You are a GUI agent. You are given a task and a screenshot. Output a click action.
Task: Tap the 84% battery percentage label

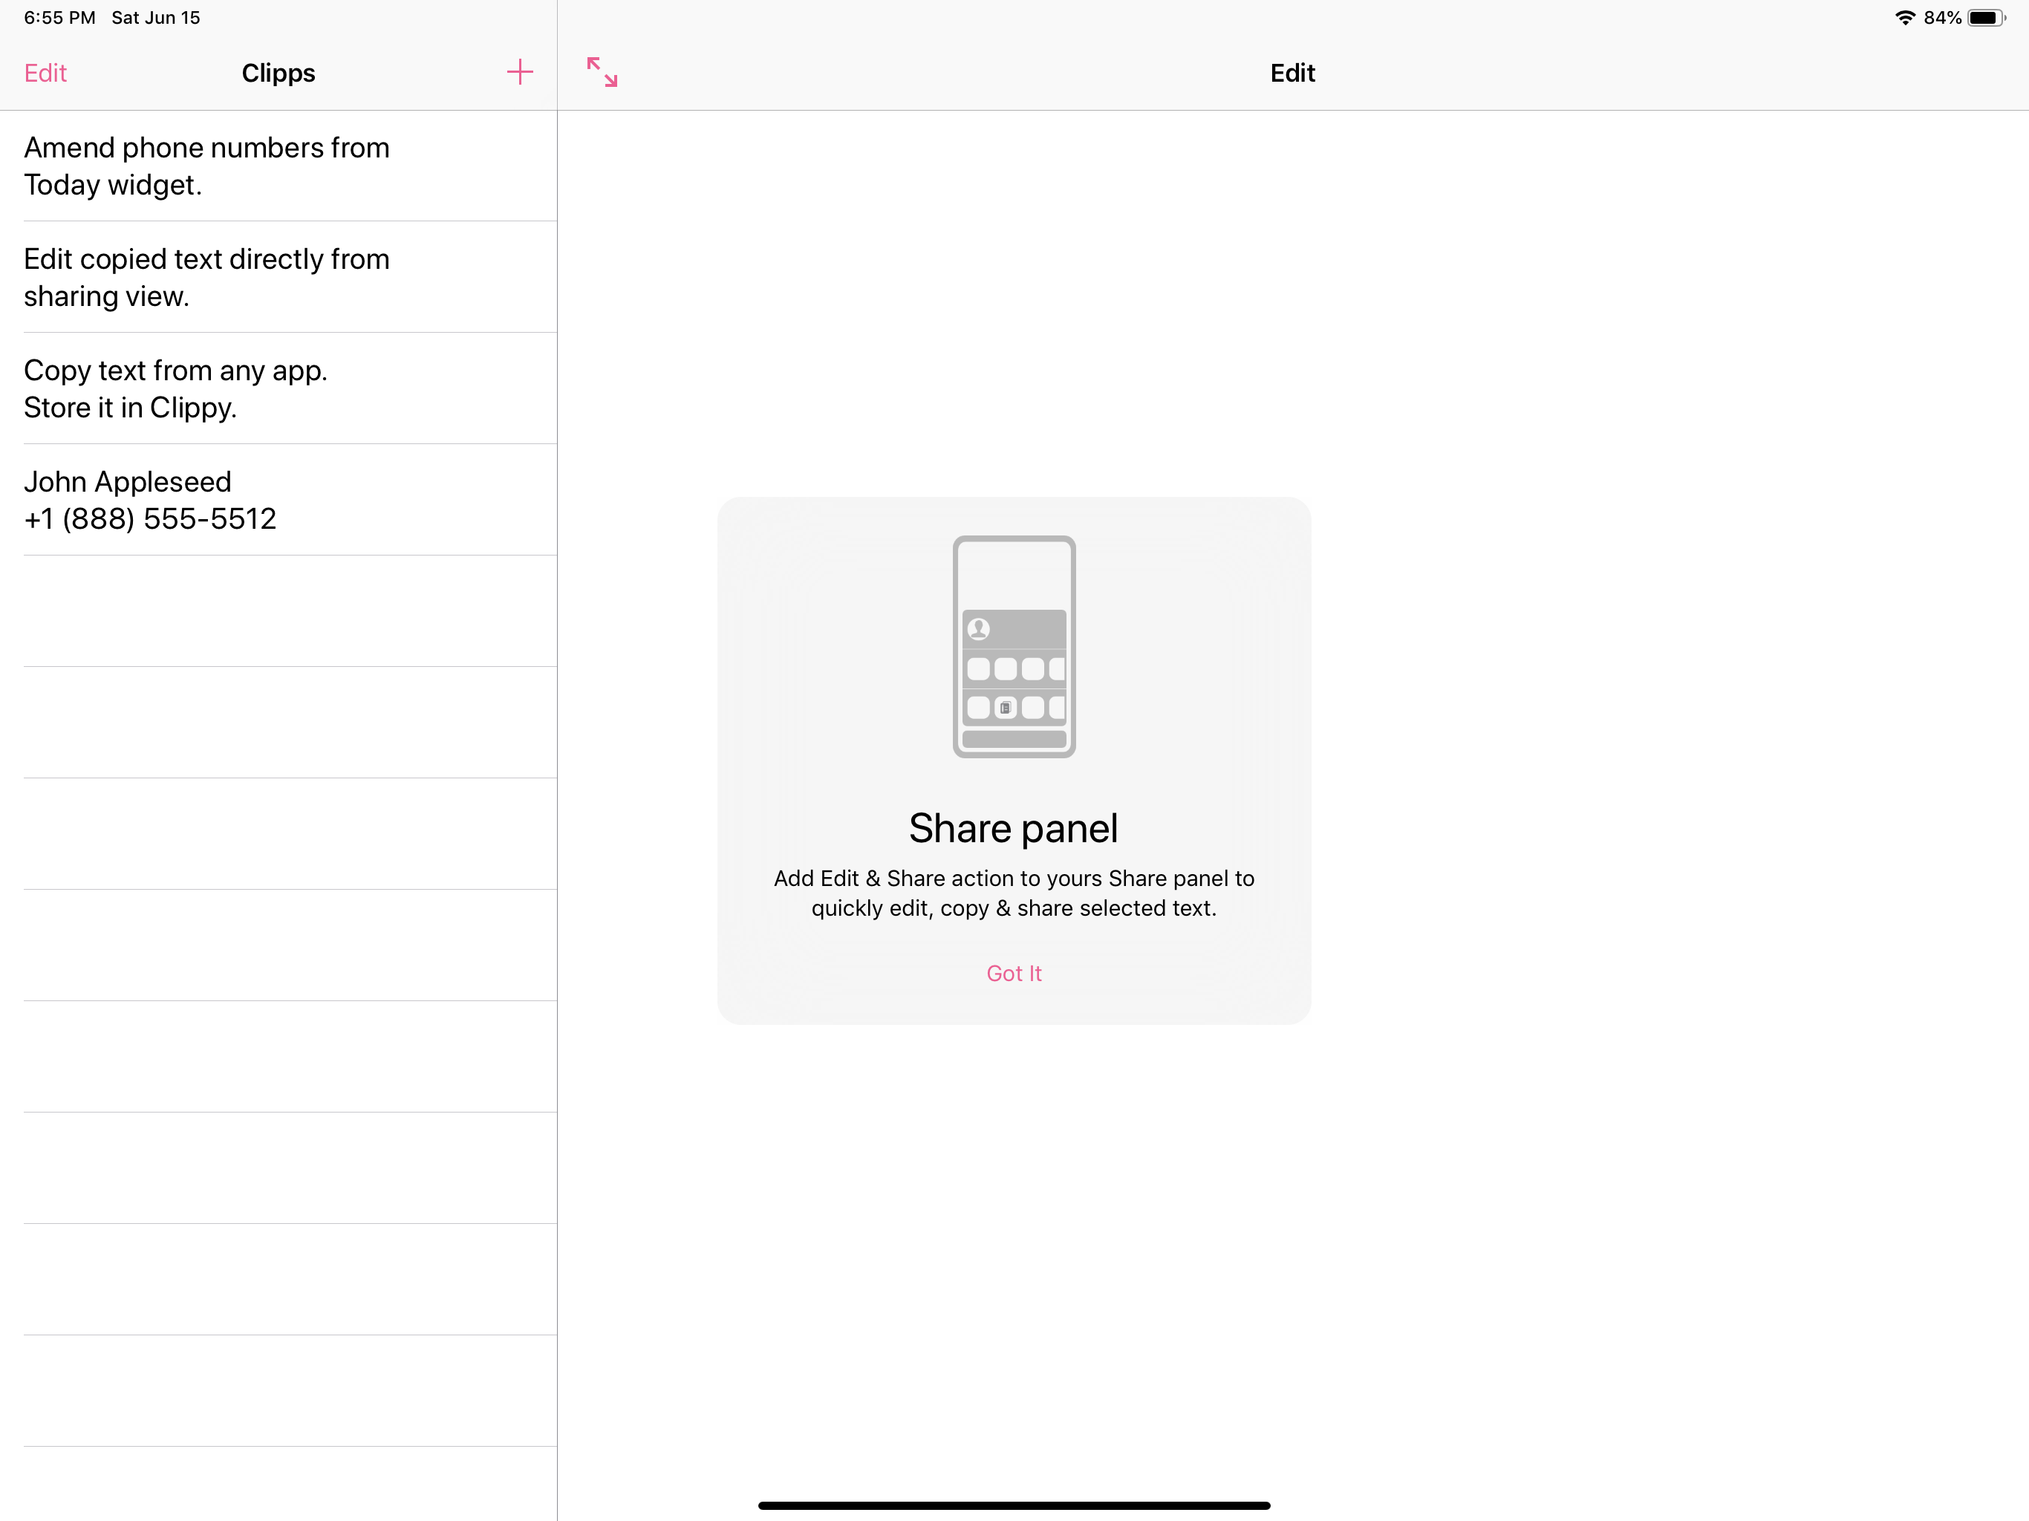coord(1942,17)
